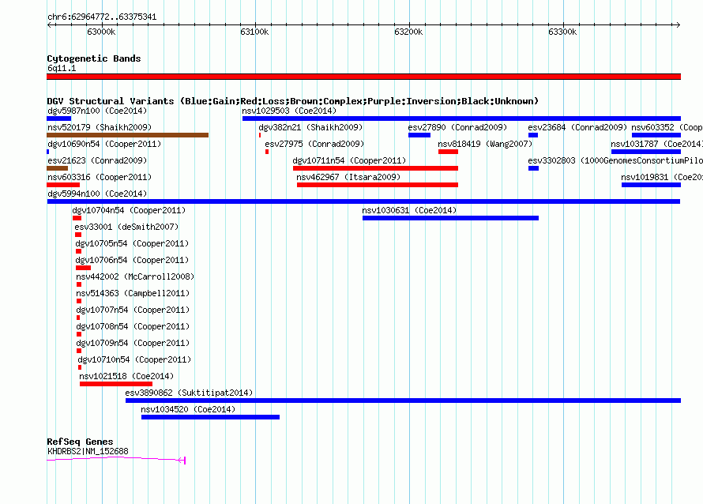This screenshot has width=703, height=504.
Task: Click the 63000k ruler mark
Action: [101, 32]
